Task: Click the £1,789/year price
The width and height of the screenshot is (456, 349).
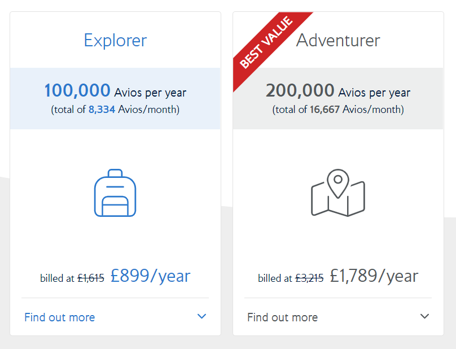Action: pos(374,276)
